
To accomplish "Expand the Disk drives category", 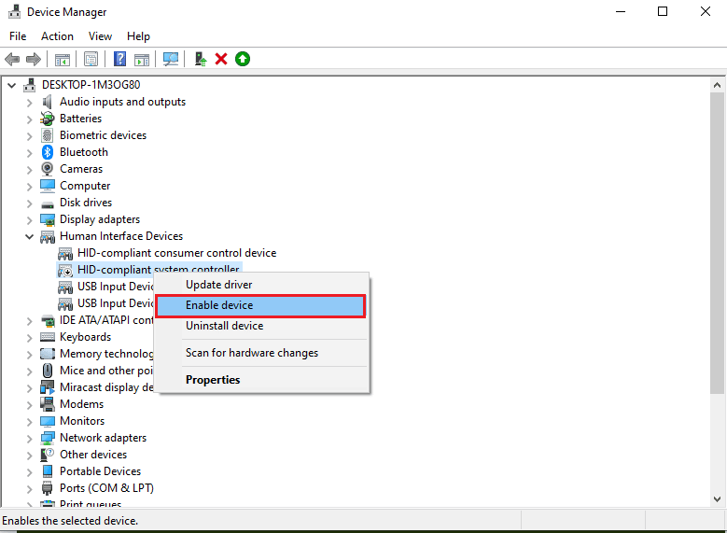I will 30,203.
